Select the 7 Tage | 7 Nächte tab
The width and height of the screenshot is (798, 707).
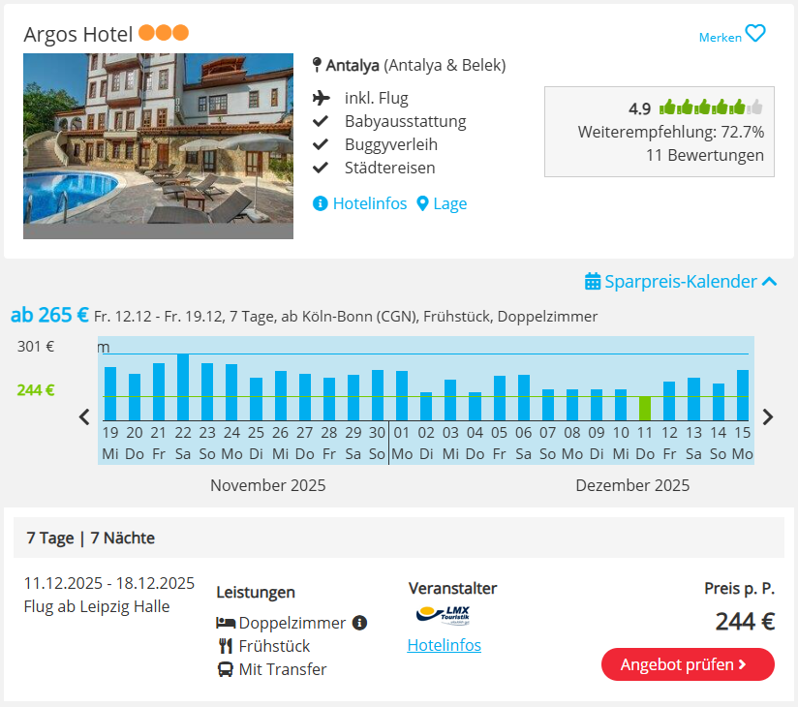[x=91, y=538]
